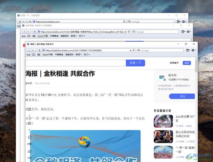Open the page menu icon in middle window
213x162 pixels.
pyautogui.click(x=183, y=31)
